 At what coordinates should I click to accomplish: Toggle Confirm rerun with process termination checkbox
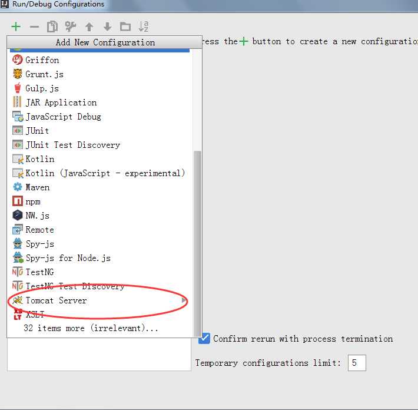tap(204, 339)
